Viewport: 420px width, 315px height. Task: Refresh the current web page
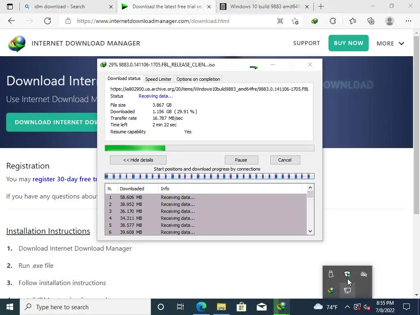pos(48,21)
